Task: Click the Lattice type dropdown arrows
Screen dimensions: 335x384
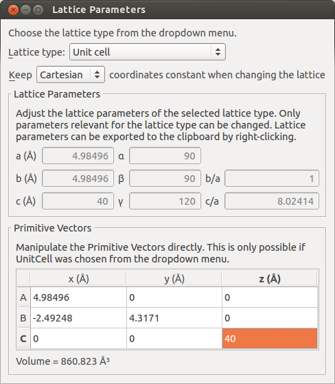Action: click(x=218, y=52)
